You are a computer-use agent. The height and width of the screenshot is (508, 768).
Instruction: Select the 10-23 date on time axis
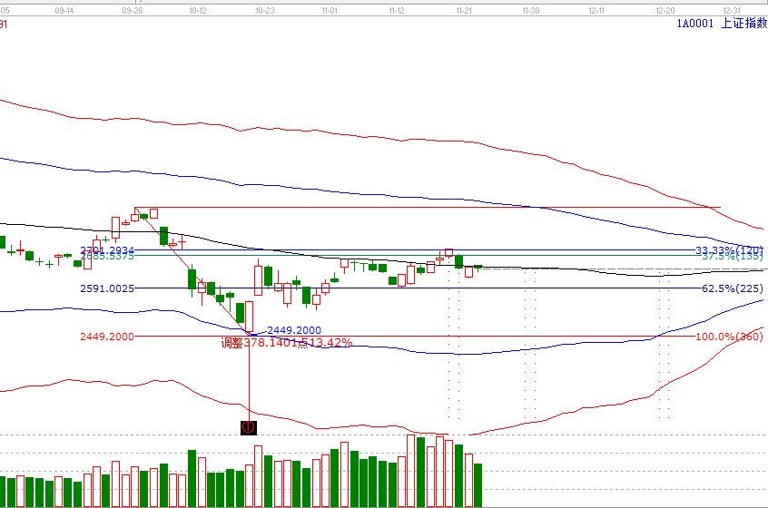coord(265,11)
